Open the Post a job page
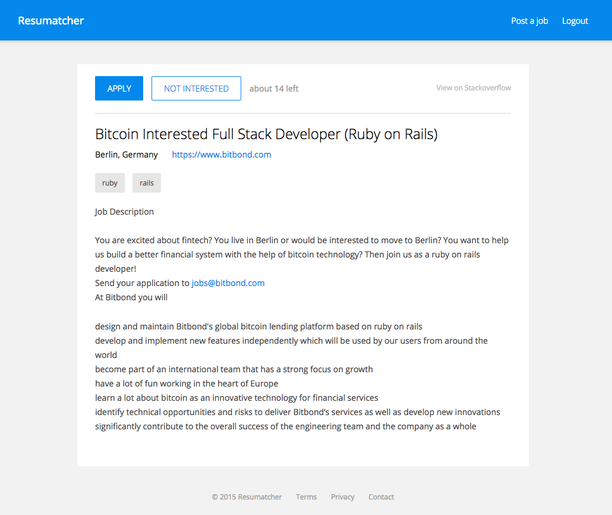The image size is (612, 515). 529,21
